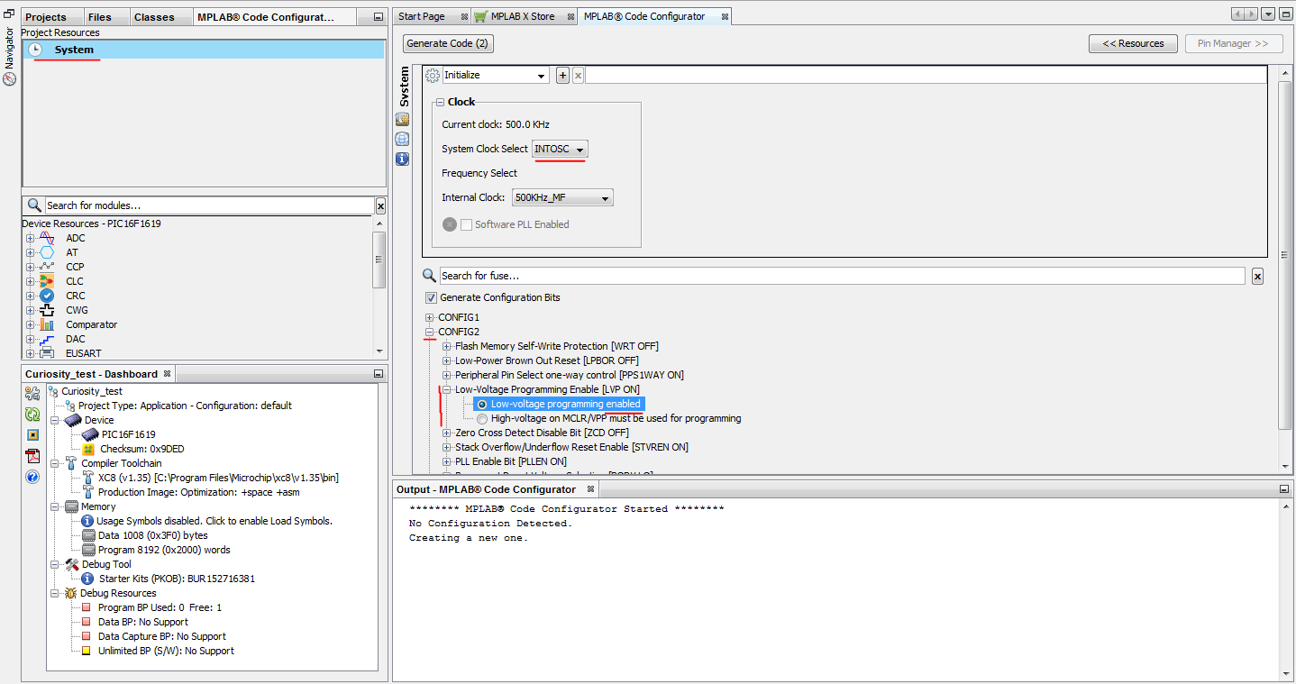Image resolution: width=1296 pixels, height=684 pixels.
Task: Click the magnifier icon beside Search for modules
Action: 34,205
